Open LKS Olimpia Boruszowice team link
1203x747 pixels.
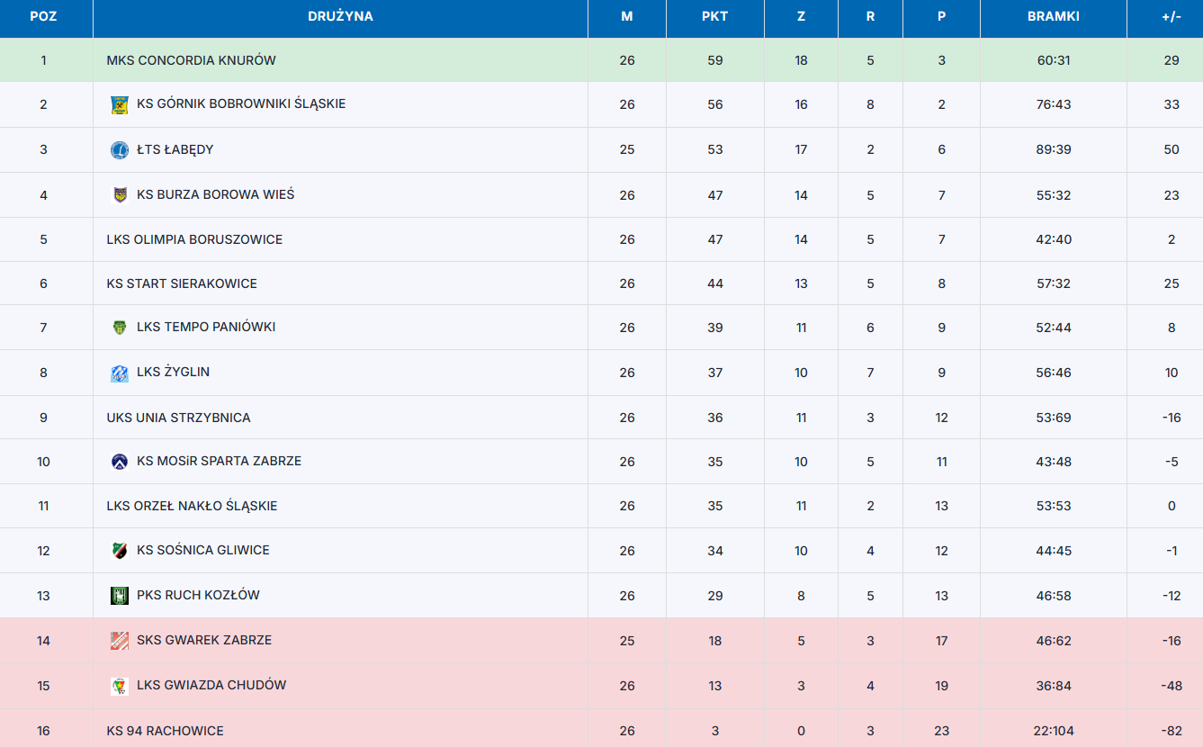pos(194,239)
